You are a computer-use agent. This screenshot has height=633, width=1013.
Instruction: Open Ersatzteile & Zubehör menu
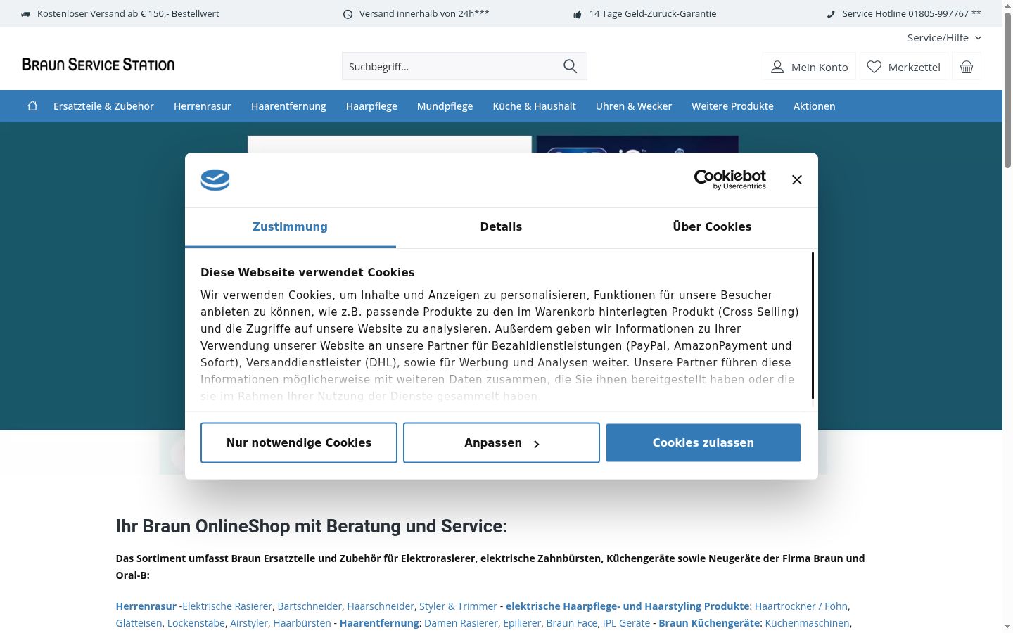pyautogui.click(x=103, y=106)
